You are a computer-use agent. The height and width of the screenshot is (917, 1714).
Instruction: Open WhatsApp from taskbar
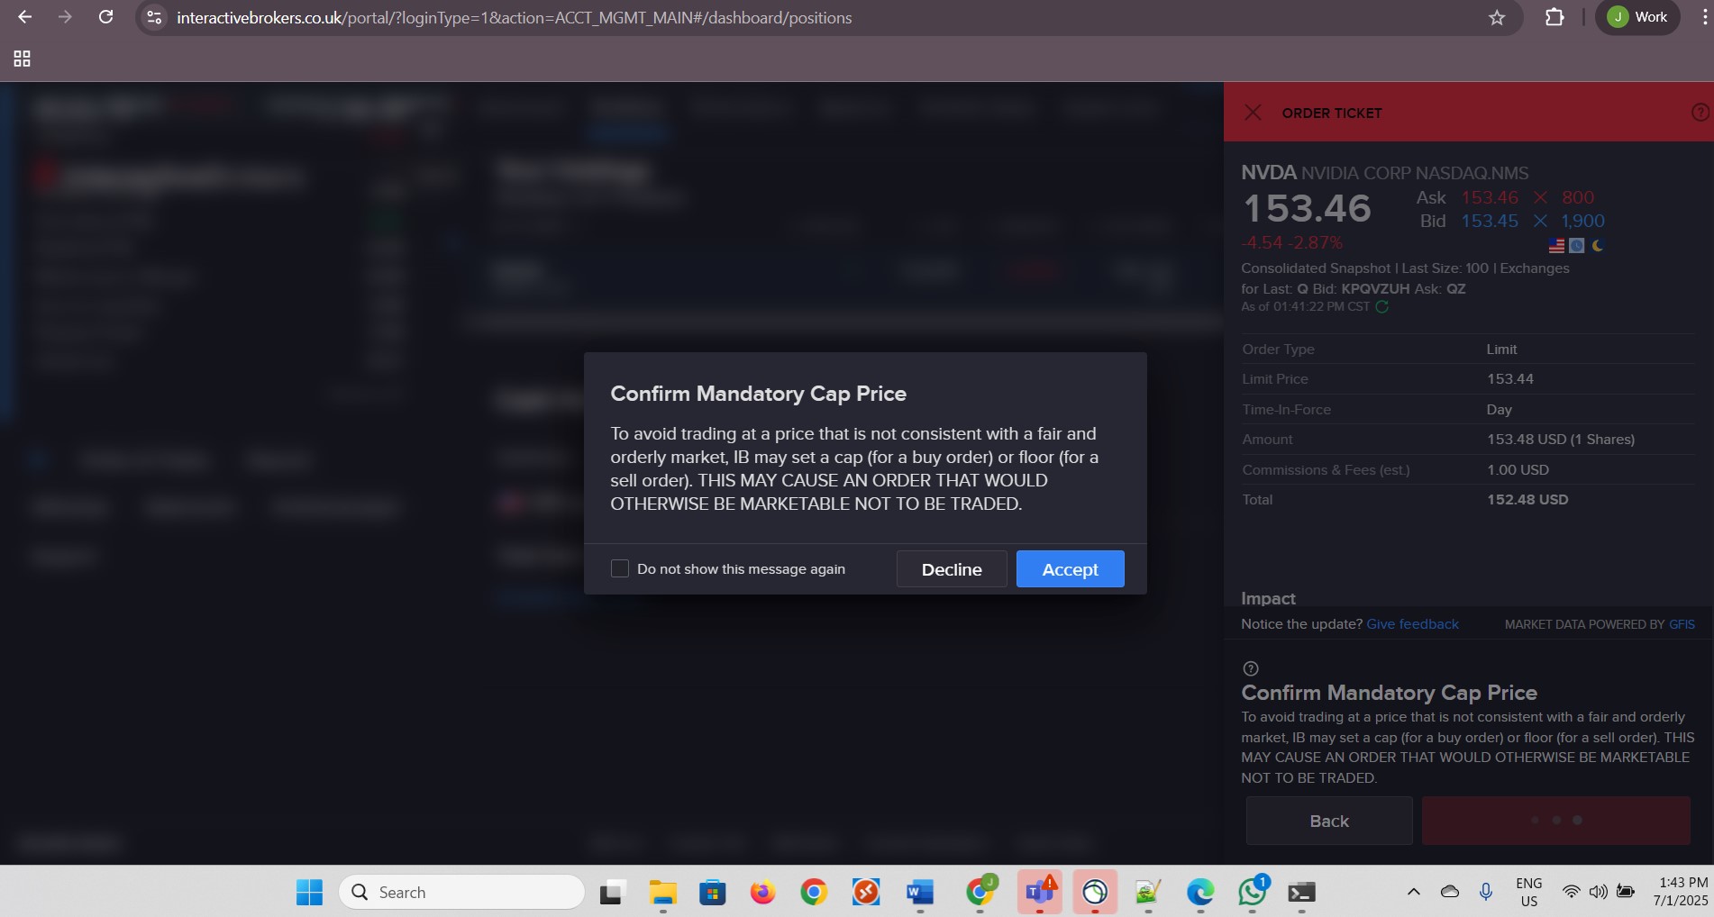1252,892
